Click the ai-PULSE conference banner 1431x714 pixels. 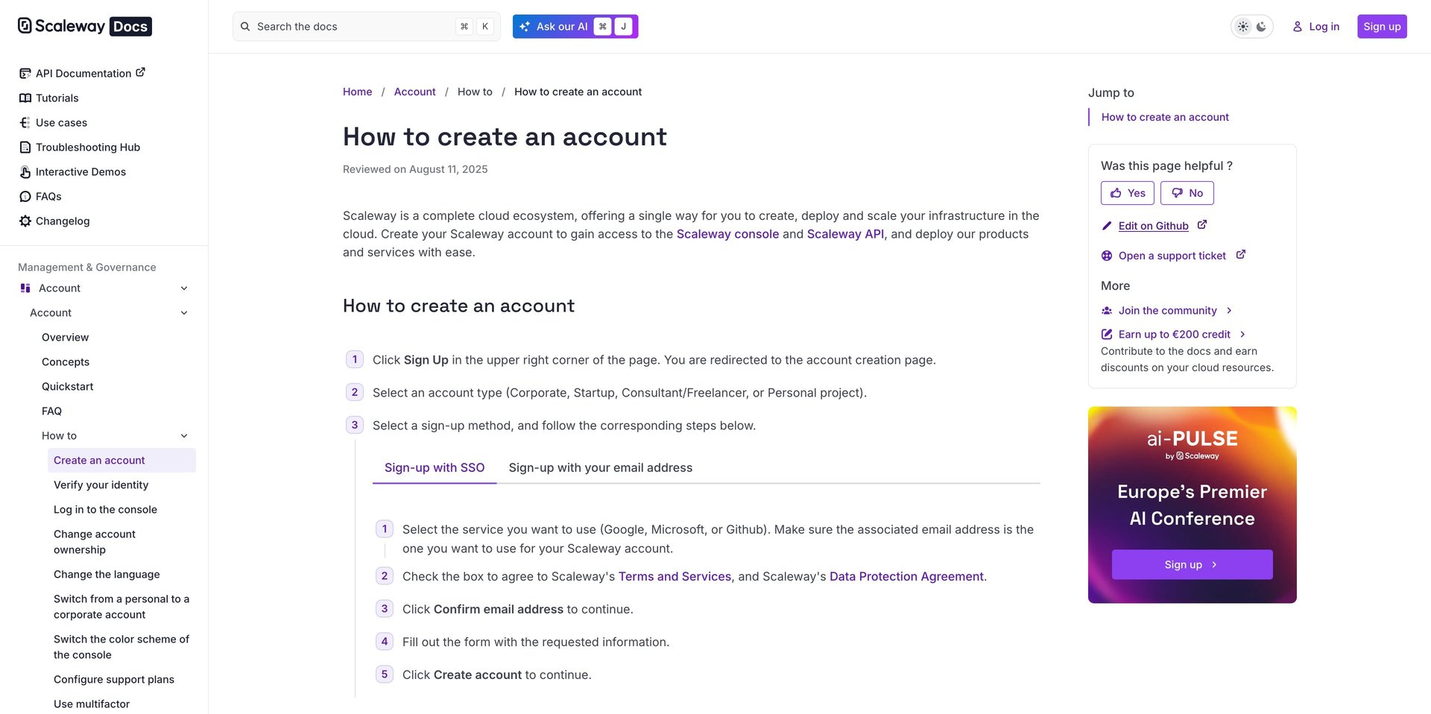click(1192, 492)
